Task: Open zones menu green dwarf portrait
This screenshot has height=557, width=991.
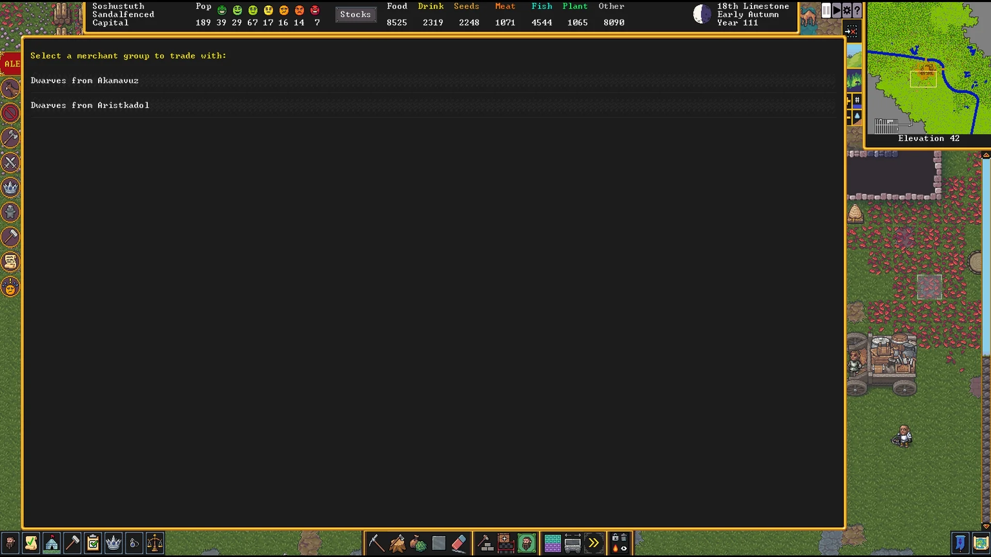Action: [526, 543]
